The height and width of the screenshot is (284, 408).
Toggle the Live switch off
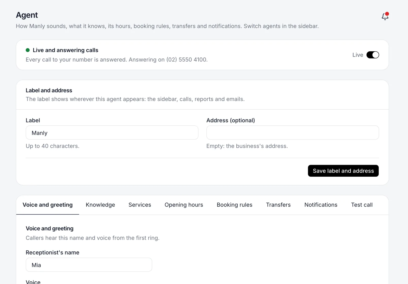[x=373, y=55]
